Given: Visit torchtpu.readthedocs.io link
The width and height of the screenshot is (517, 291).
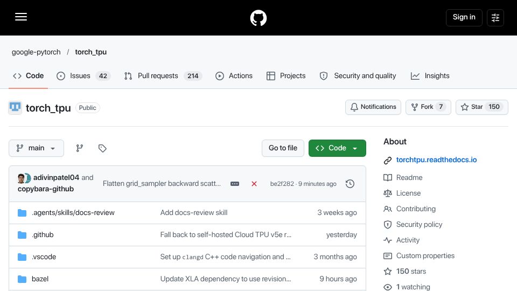Looking at the screenshot, I should point(436,160).
